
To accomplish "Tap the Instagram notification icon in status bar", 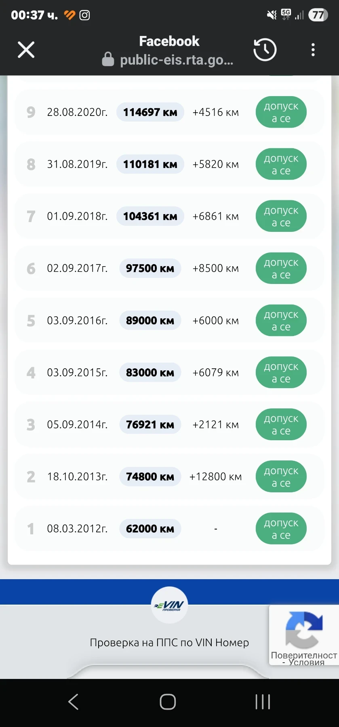I will click(85, 15).
